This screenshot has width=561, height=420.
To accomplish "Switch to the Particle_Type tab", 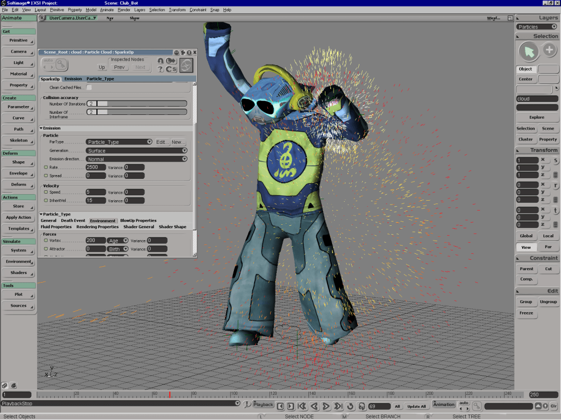I will click(100, 79).
